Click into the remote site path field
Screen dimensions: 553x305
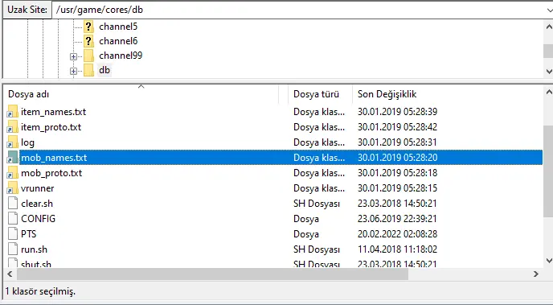pyautogui.click(x=298, y=10)
